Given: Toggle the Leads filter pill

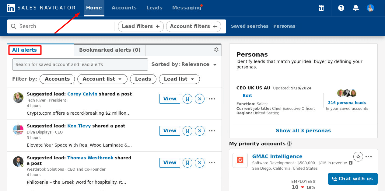Looking at the screenshot, I should (143, 79).
